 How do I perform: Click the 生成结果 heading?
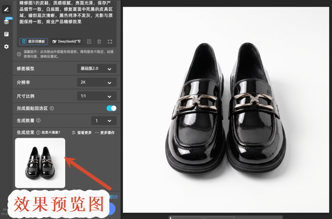point(25,132)
